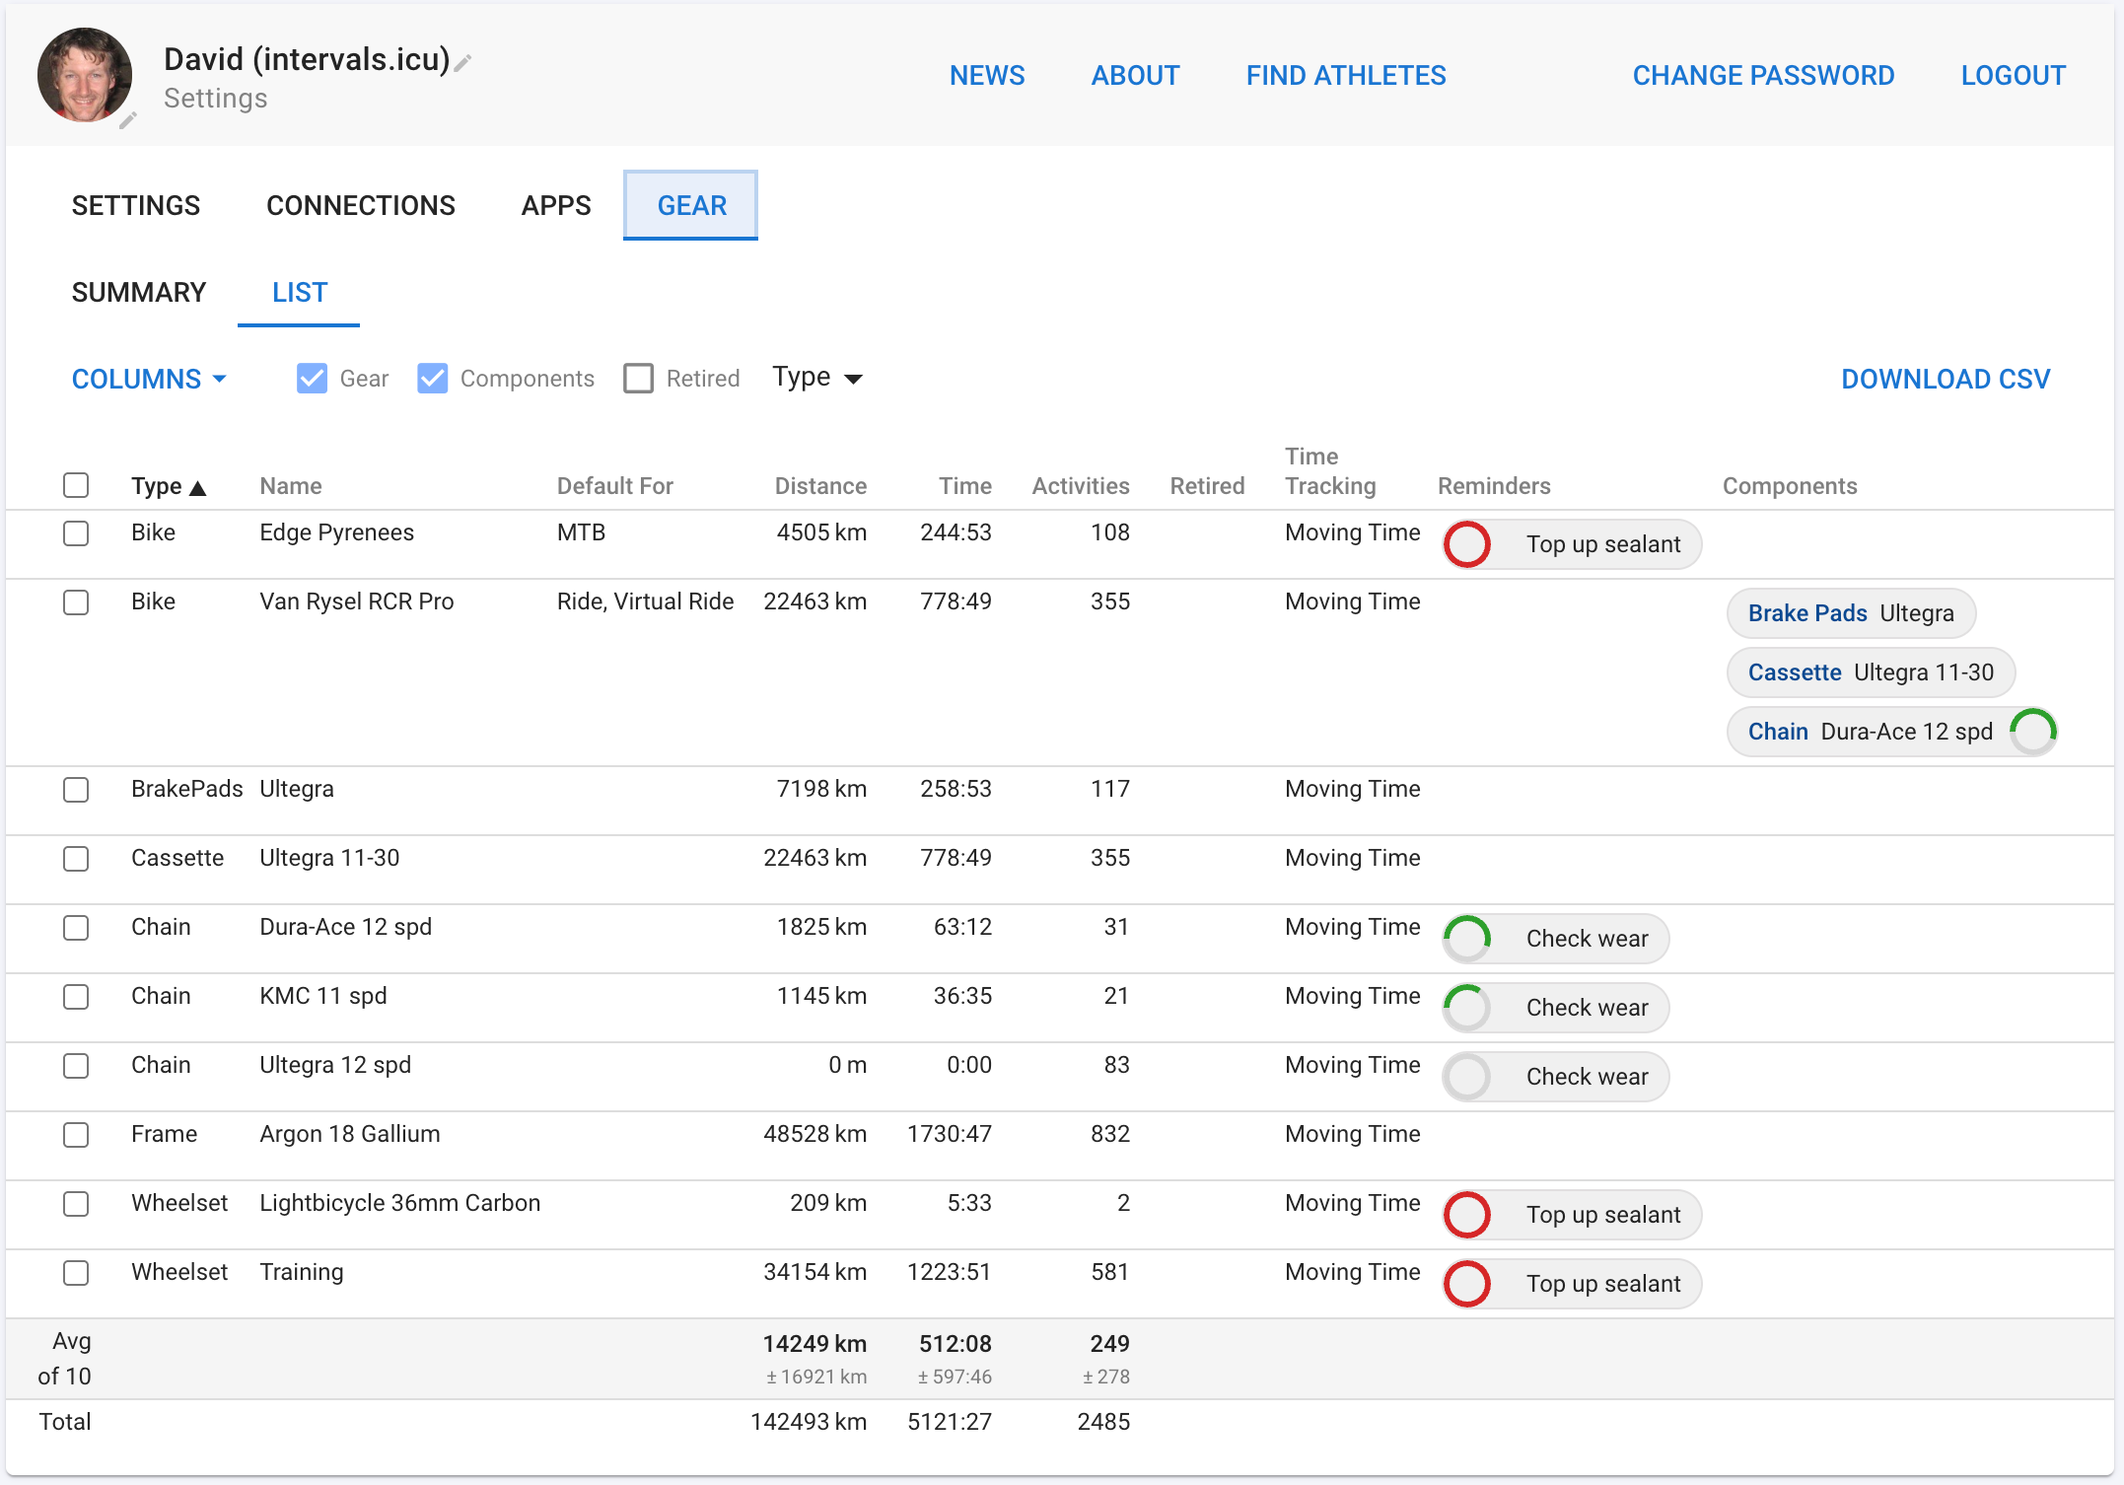The height and width of the screenshot is (1485, 2124).
Task: Click the top up sealant icon for Lightbicycle wheelset
Action: (1466, 1215)
